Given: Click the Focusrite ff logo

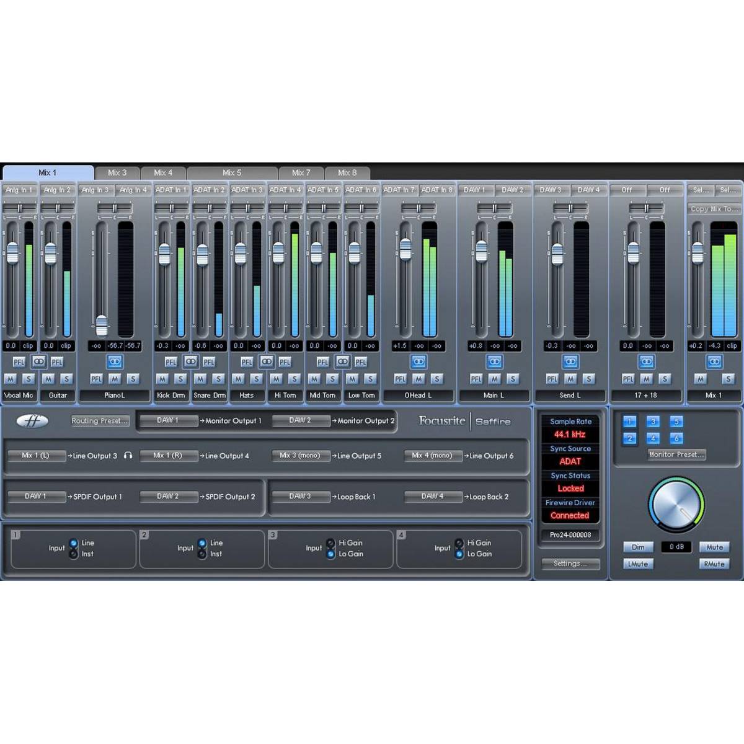Looking at the screenshot, I should [x=32, y=421].
